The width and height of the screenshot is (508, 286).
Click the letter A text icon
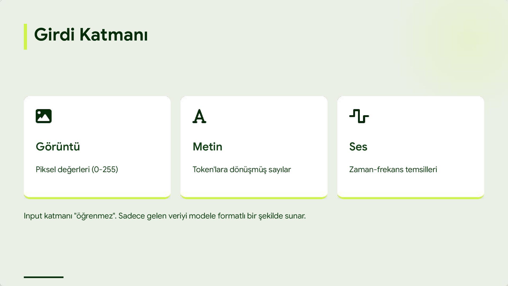click(x=199, y=116)
